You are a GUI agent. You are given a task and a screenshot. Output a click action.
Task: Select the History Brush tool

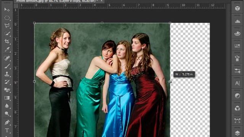coord(7,82)
